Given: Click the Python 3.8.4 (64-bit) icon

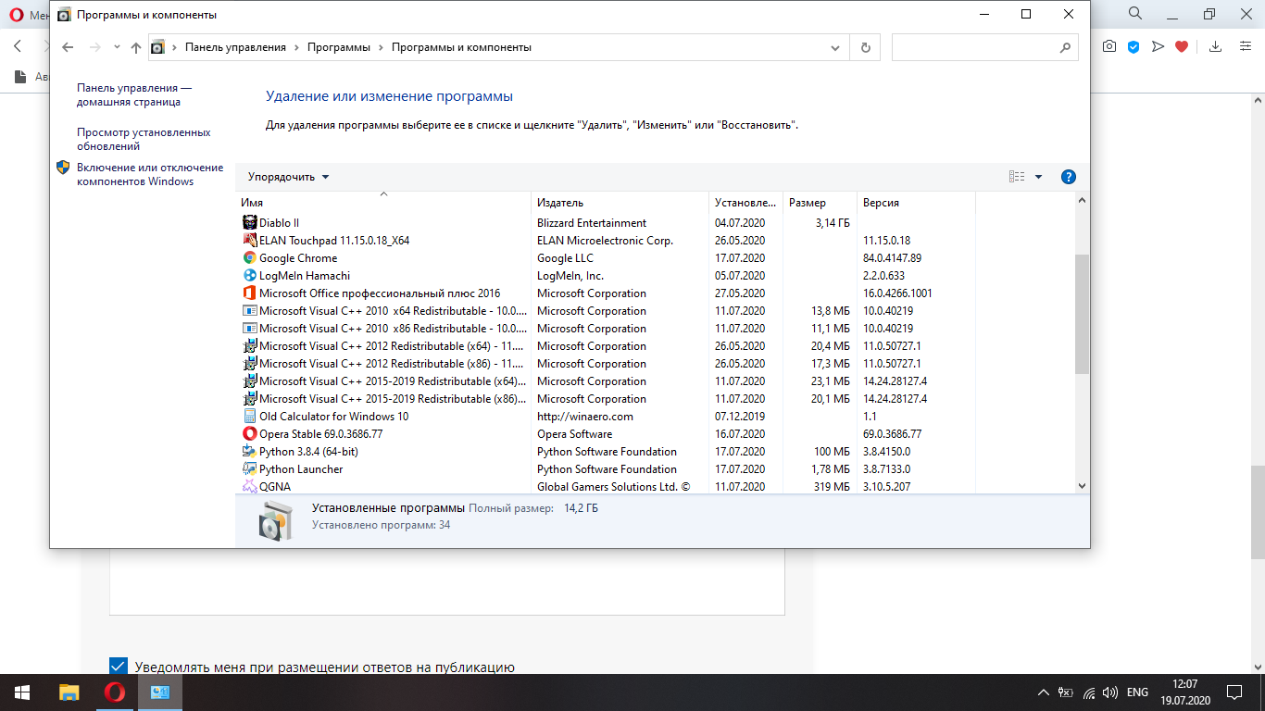Looking at the screenshot, I should point(250,451).
